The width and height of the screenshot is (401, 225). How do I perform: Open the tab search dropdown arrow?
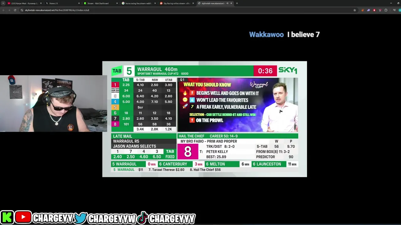tap(3, 3)
